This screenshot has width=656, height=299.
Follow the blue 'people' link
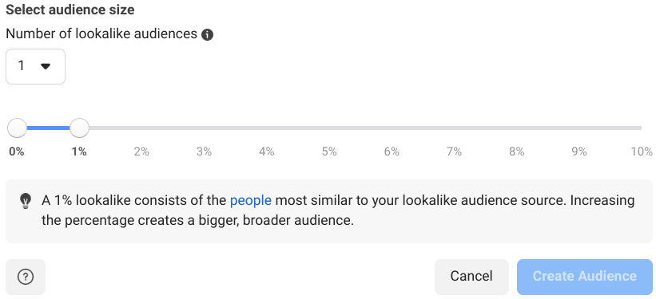[251, 200]
